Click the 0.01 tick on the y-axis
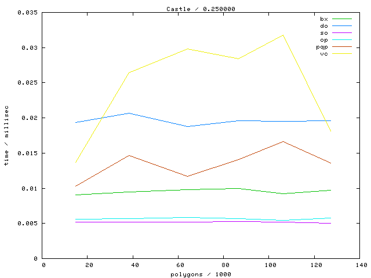The image size is (371, 278). 30,188
